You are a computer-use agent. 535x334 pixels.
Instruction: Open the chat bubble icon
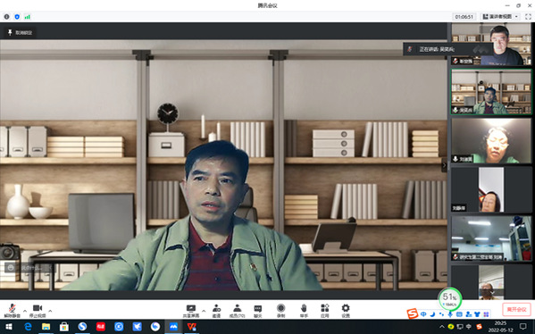[x=258, y=311]
